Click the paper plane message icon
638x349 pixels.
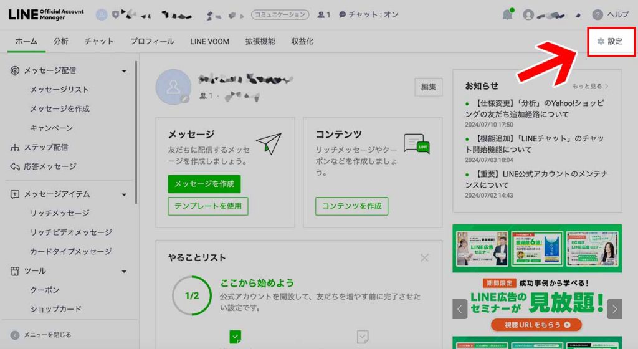tap(269, 143)
